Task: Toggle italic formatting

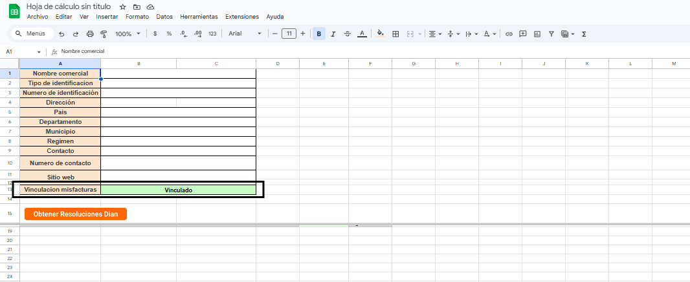Action: tap(333, 34)
